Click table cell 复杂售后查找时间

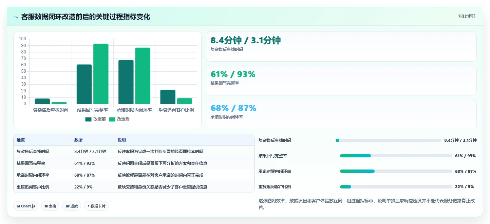point(33,152)
